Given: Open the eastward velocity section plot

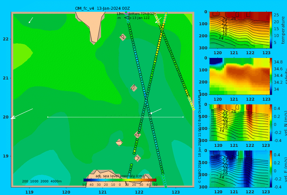Looking at the screenshot, I should coord(239,169).
